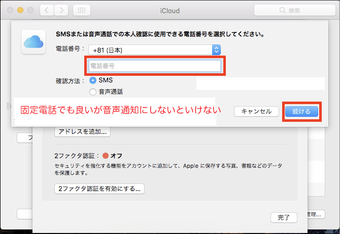Click the back navigation arrow
Image resolution: width=340 pixels, height=234 pixels.
coord(47,10)
